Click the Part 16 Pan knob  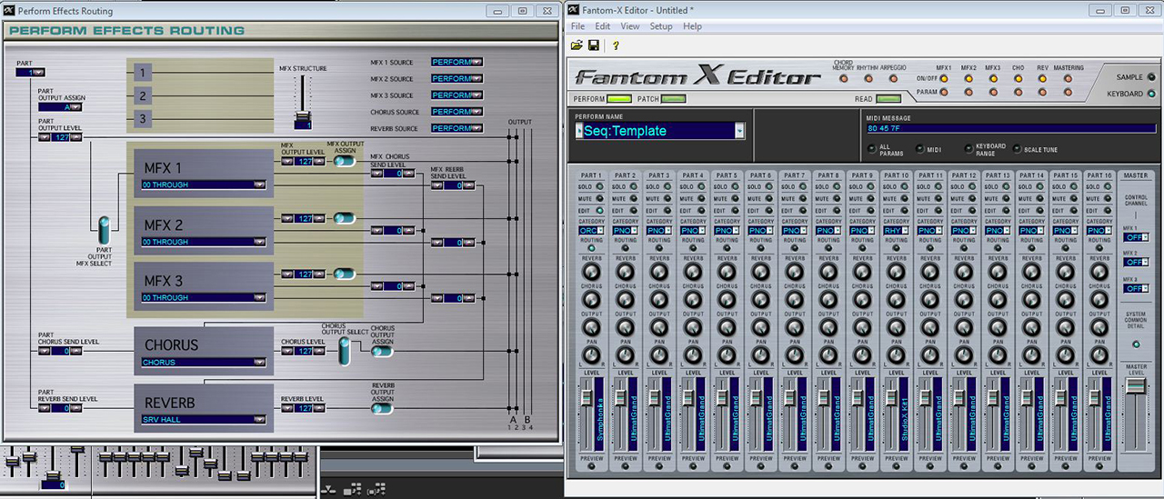[x=1099, y=354]
